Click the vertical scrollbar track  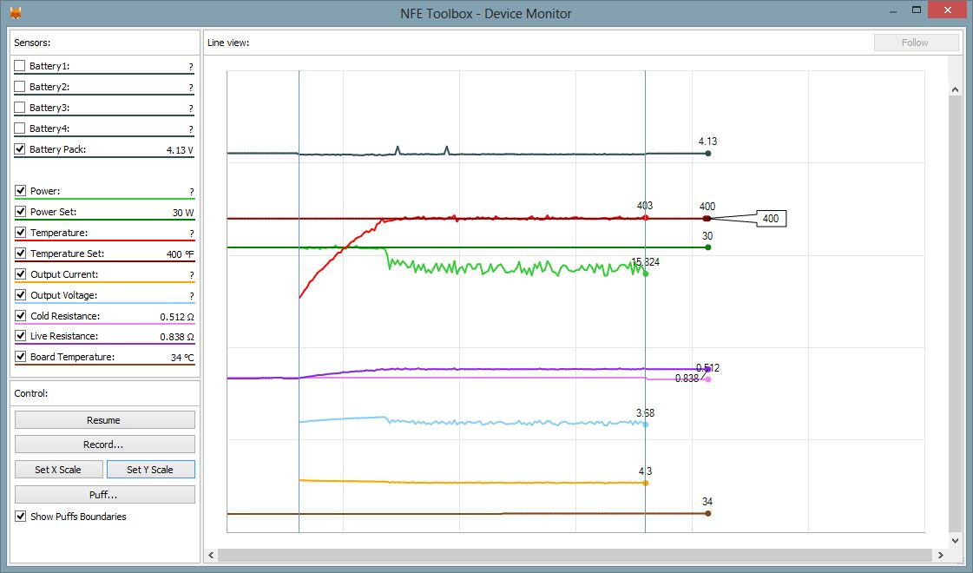[x=955, y=315]
